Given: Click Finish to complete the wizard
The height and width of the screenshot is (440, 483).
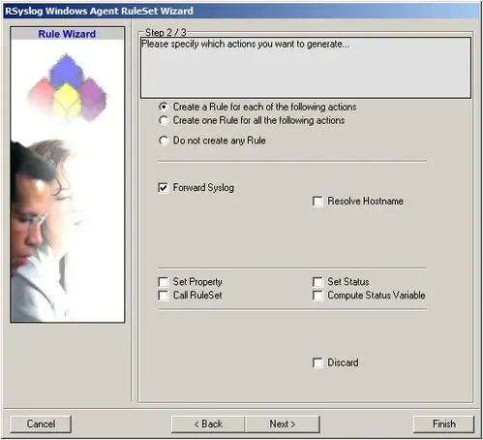Looking at the screenshot, I should (444, 424).
